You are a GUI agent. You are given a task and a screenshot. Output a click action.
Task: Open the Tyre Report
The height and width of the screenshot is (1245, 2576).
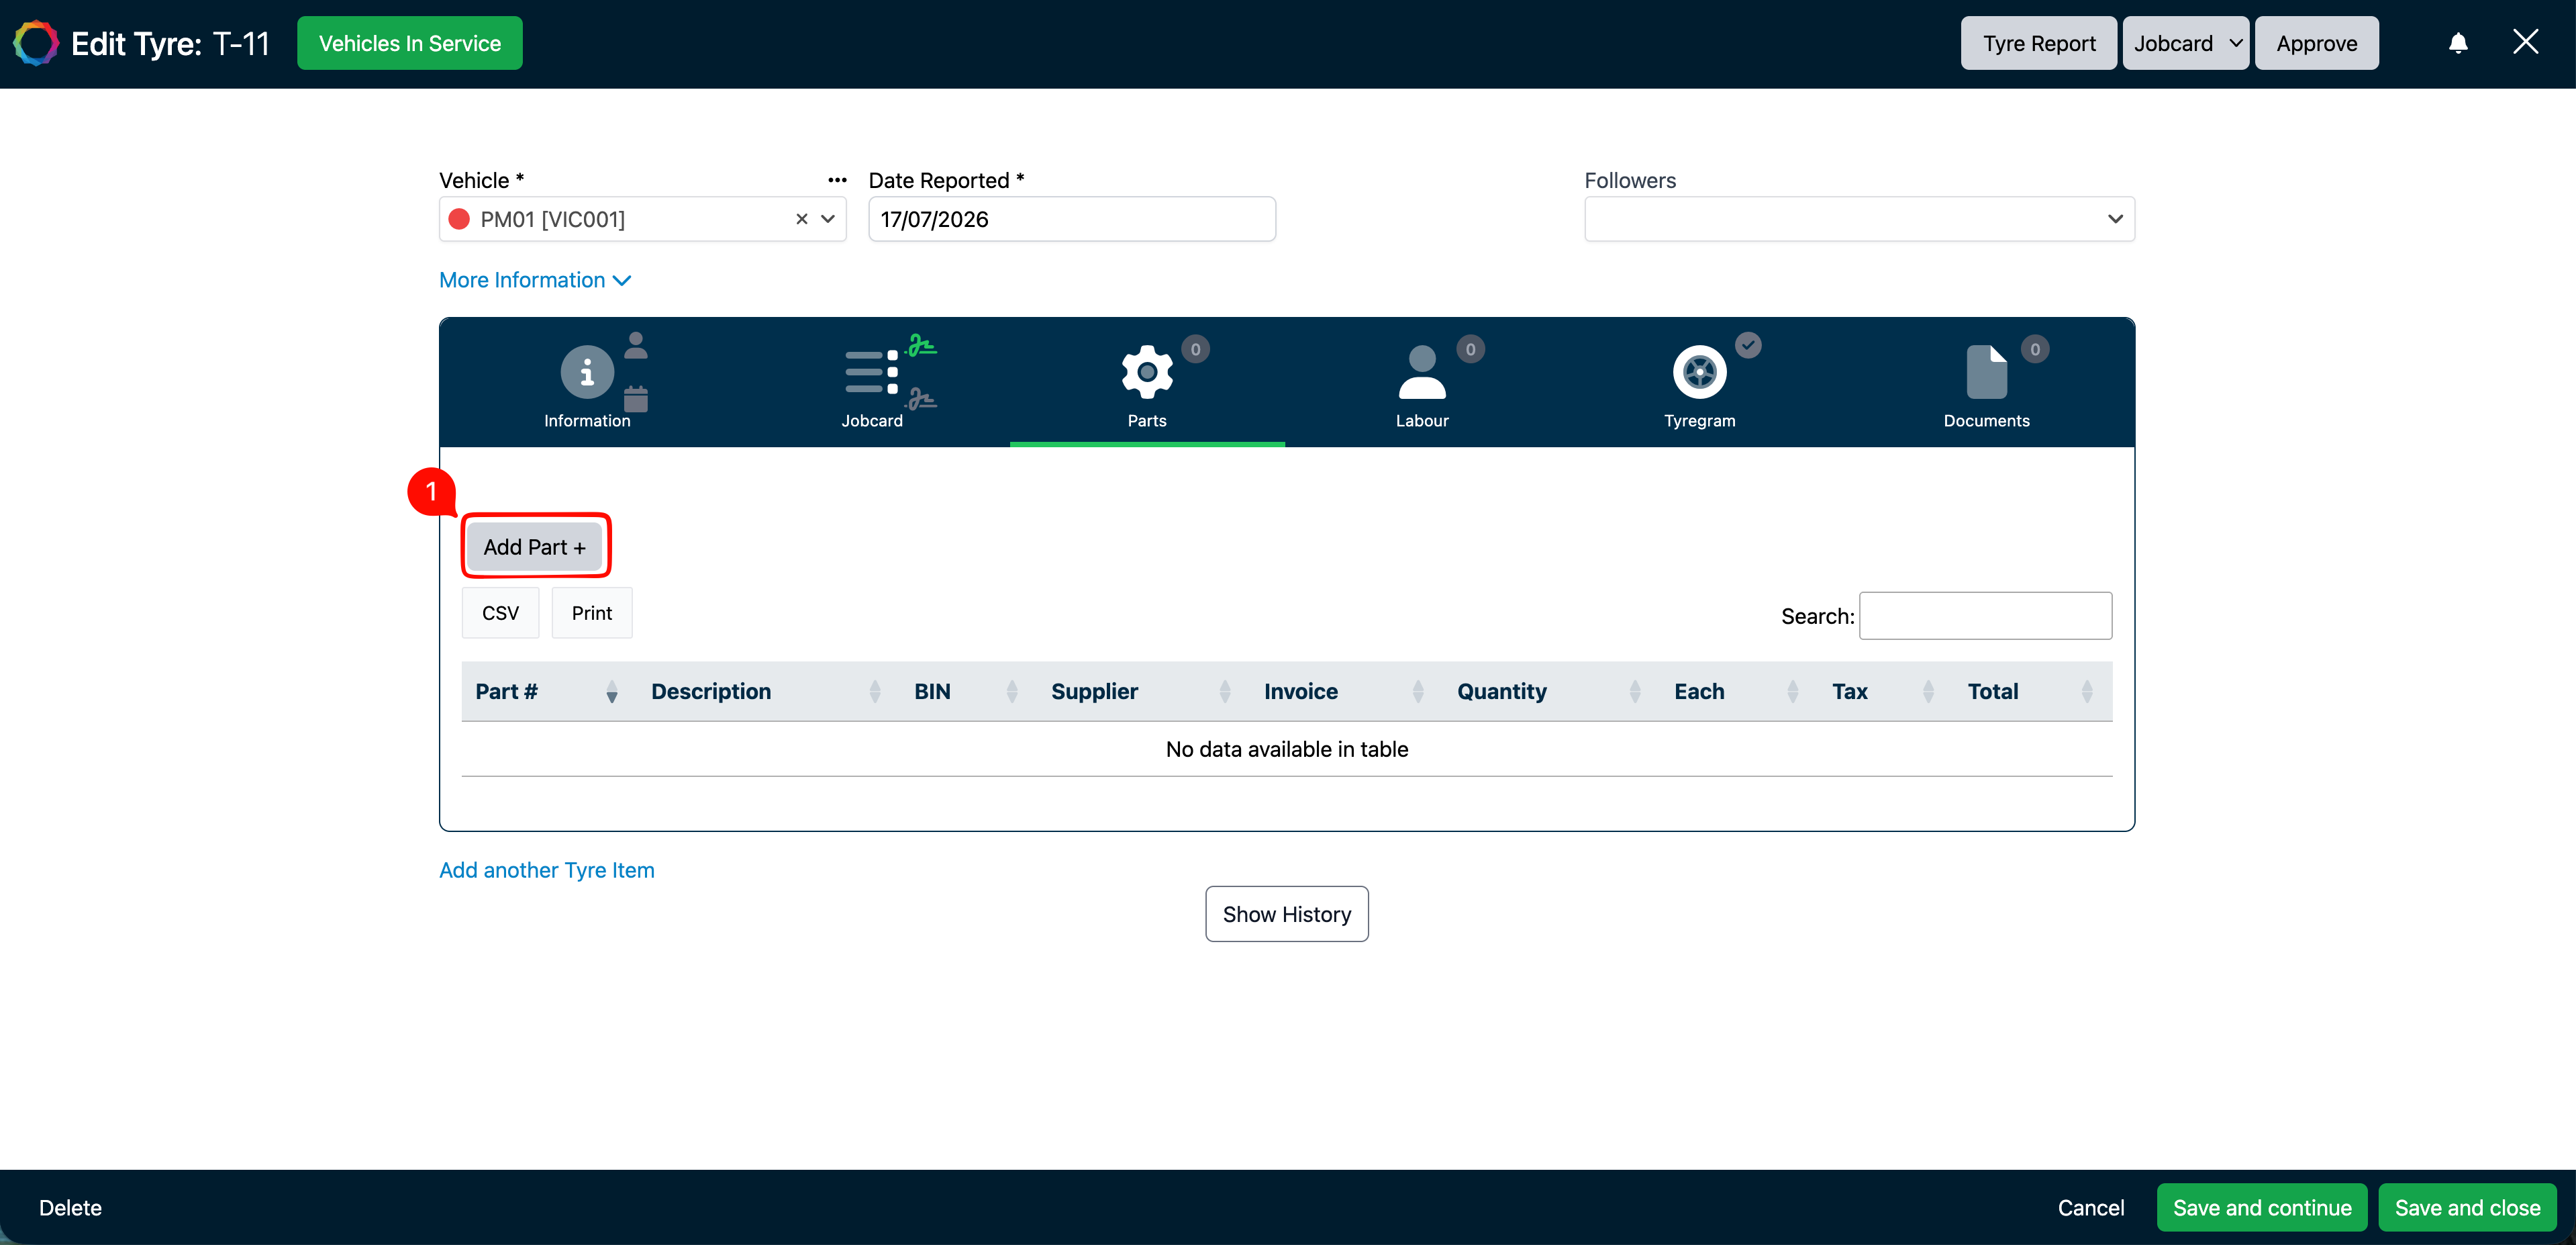(x=2039, y=43)
